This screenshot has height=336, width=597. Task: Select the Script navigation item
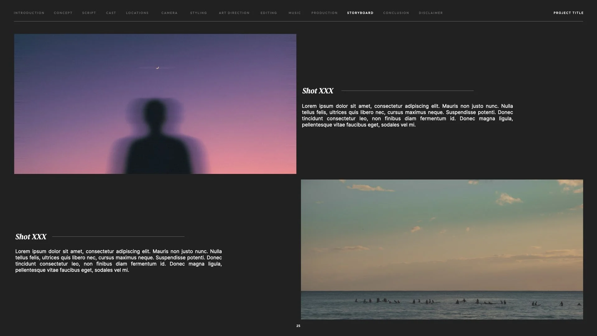89,13
